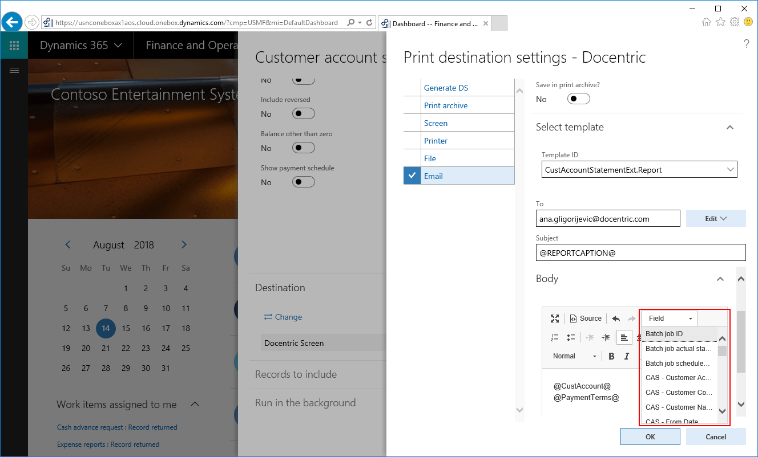Open the Dynamics 365 dropdown chevron
Viewport: 758px width, 457px height.
pos(118,46)
